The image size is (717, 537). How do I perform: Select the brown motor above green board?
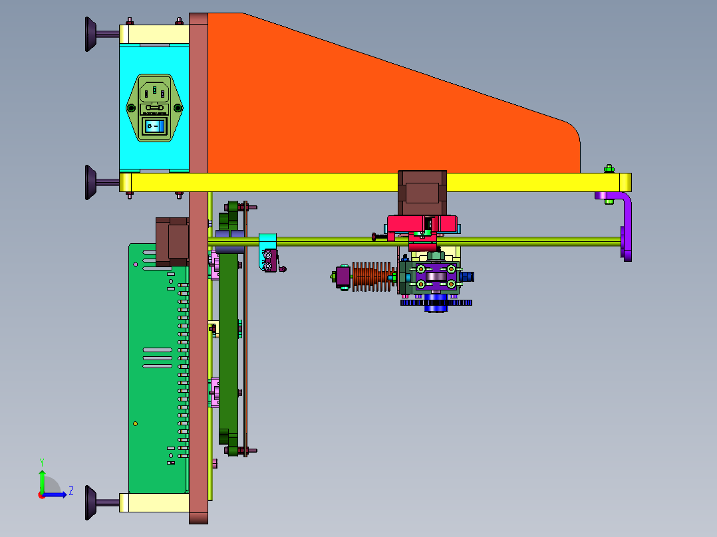click(172, 242)
